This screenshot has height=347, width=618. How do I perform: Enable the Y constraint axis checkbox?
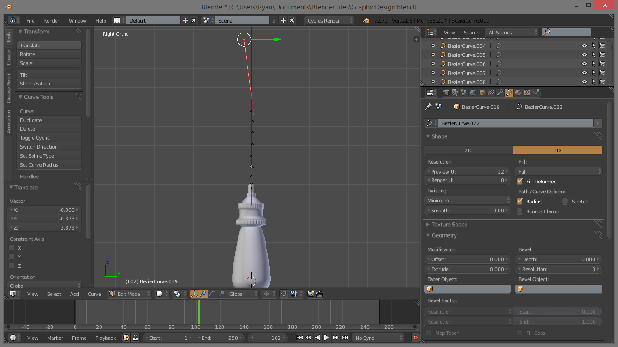click(x=11, y=257)
